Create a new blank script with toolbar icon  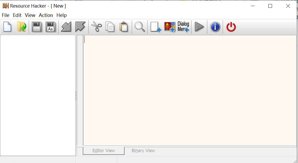pyautogui.click(x=7, y=27)
